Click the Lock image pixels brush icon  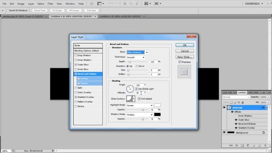pos(235,102)
